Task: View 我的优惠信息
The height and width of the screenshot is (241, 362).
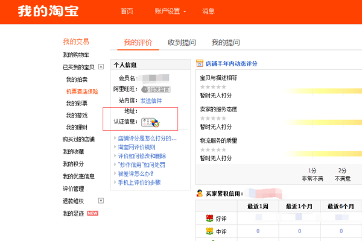Action: click(x=78, y=177)
